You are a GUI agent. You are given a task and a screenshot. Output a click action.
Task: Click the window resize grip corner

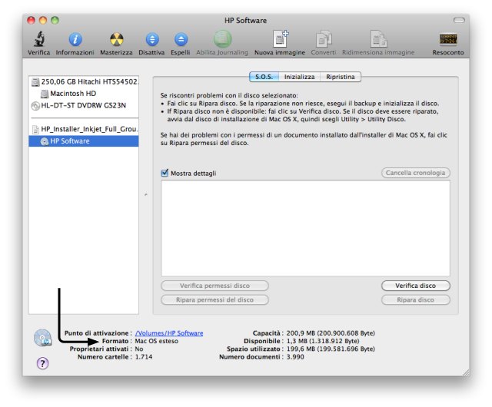click(467, 372)
